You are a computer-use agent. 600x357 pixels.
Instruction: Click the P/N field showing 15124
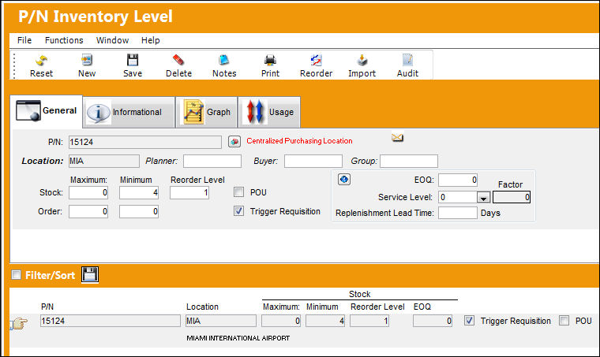tap(145, 142)
